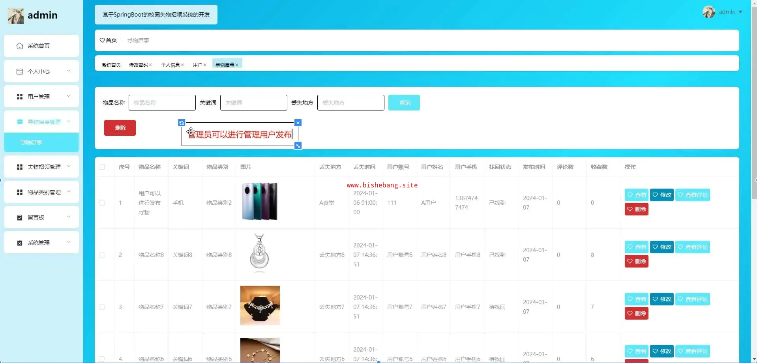Screen dimensions: 757x363
Task: Click the rotate handle on the annotation box
Action: (x=182, y=123)
